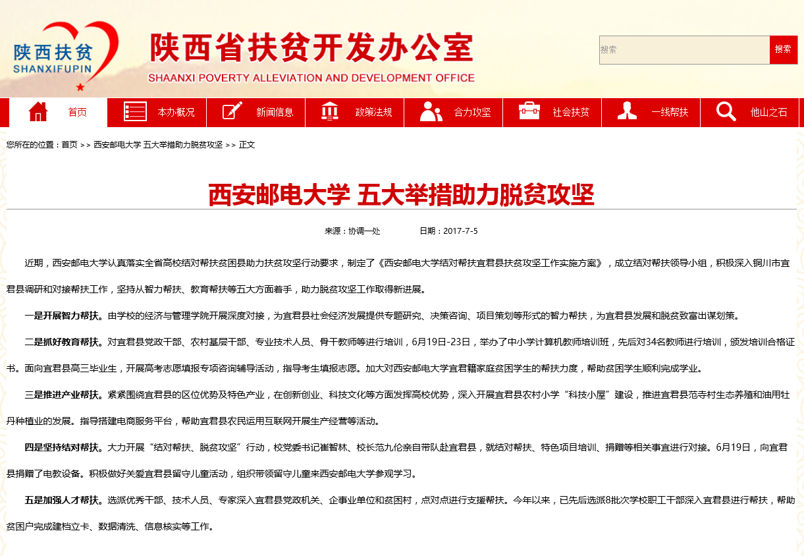Screen dimensions: 804x556
Task: Click the 陕西省扶贫开发办公室 site title banner
Action: [311, 57]
